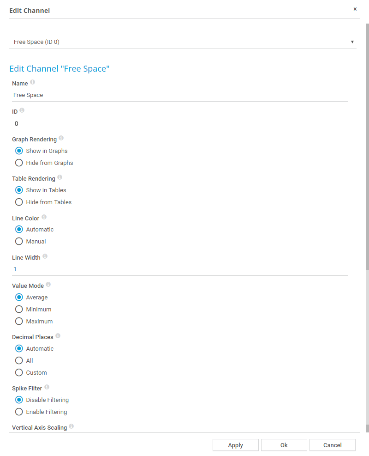Enable Filtering for spike filter

click(x=19, y=412)
